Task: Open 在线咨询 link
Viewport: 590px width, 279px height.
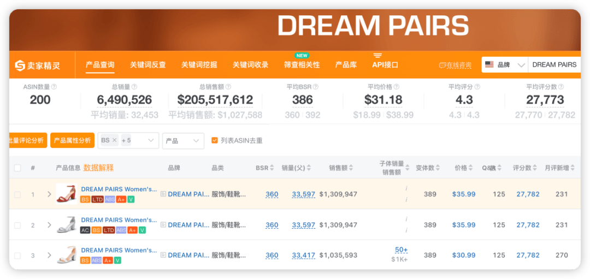Action: 455,66
